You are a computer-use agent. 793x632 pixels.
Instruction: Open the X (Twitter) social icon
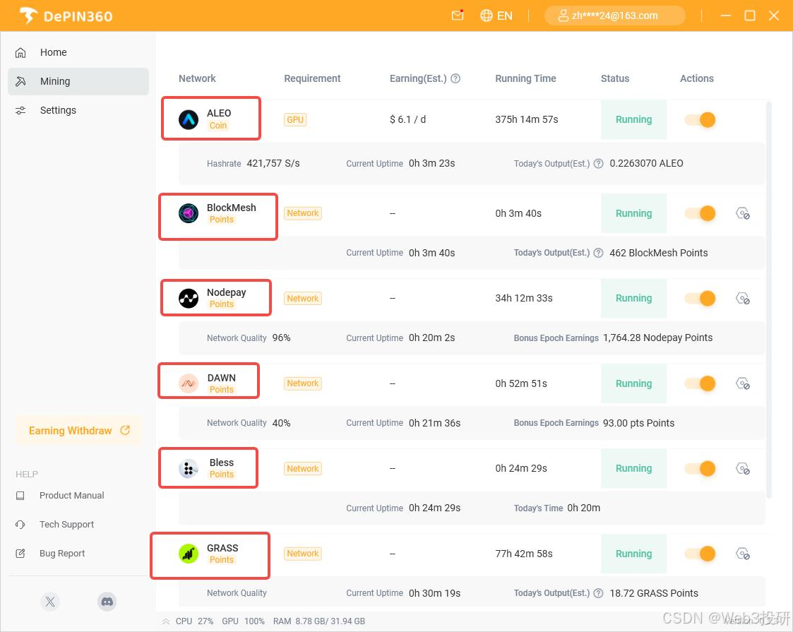coord(50,602)
